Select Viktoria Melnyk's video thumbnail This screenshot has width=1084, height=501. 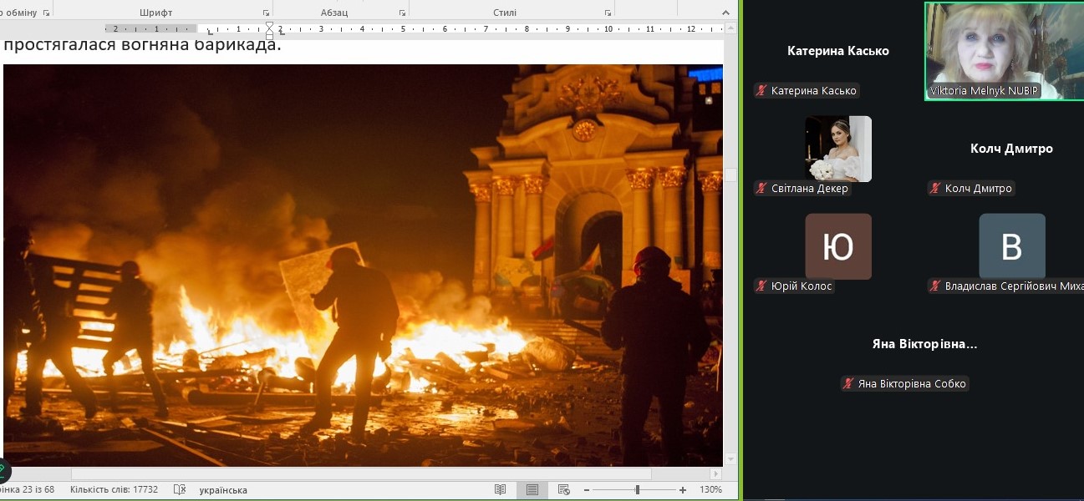(1003, 51)
